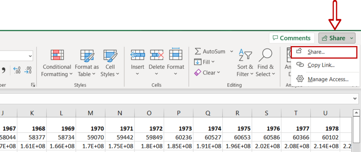The image size is (361, 152).
Task: Select the cell with value 60102
Action: click(325, 137)
